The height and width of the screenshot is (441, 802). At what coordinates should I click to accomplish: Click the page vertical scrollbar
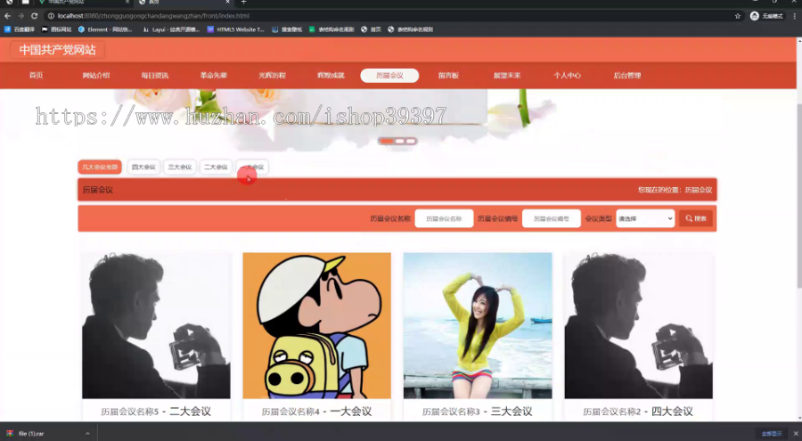coord(798,194)
